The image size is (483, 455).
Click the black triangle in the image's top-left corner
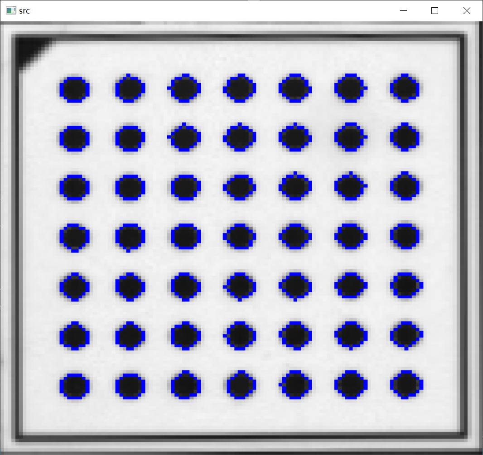tap(29, 51)
